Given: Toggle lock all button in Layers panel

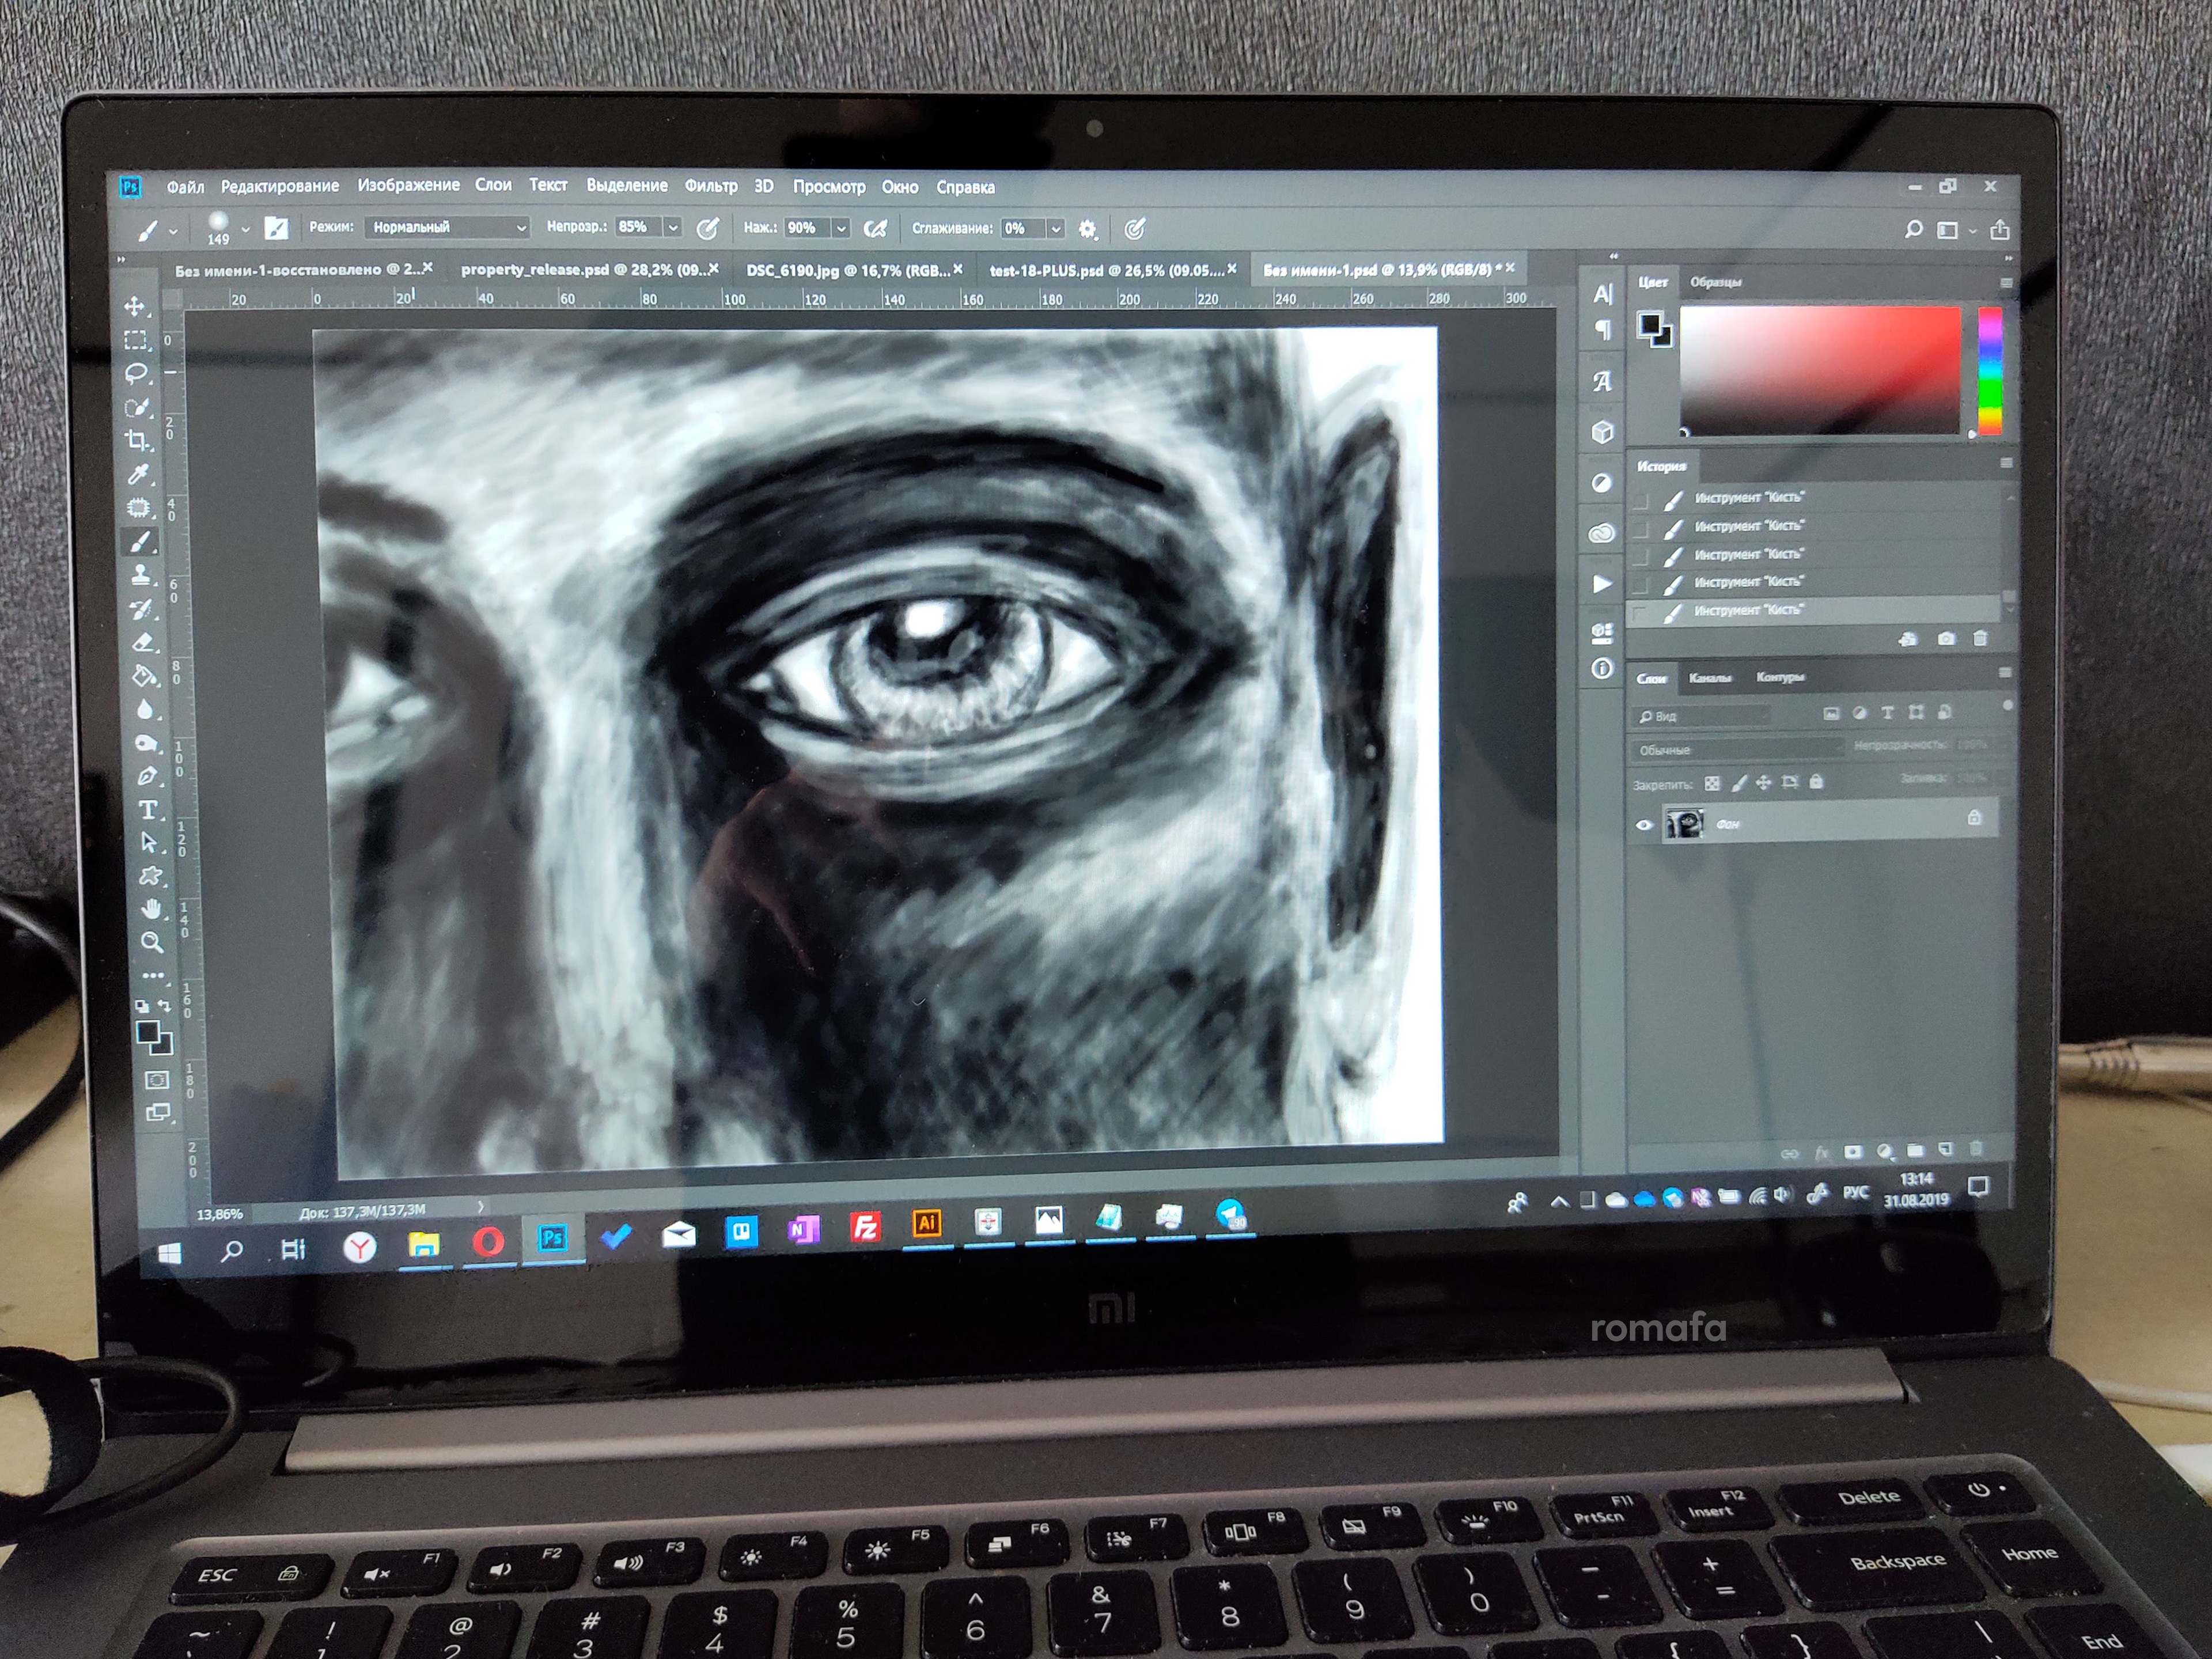Looking at the screenshot, I should [1816, 782].
